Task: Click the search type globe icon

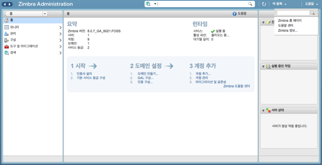Action: pyautogui.click(x=148, y=4)
